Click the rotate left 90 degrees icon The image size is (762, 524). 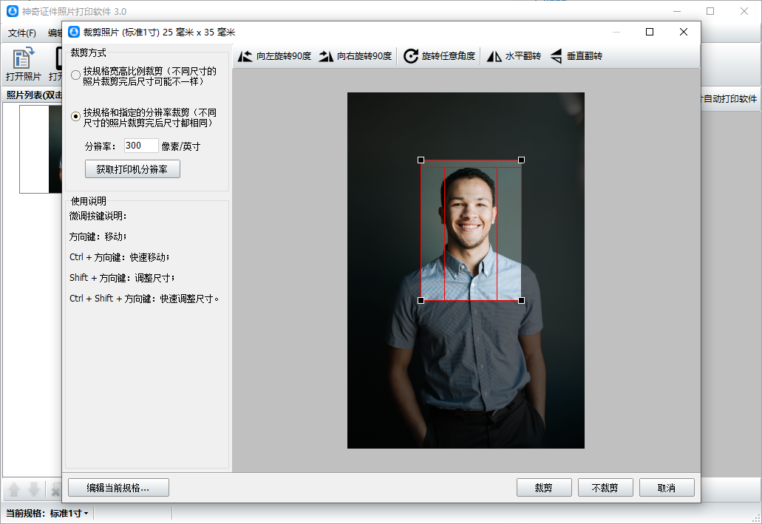(245, 56)
